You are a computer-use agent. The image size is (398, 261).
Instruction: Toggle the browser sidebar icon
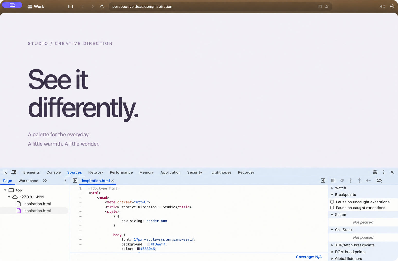tap(70, 7)
